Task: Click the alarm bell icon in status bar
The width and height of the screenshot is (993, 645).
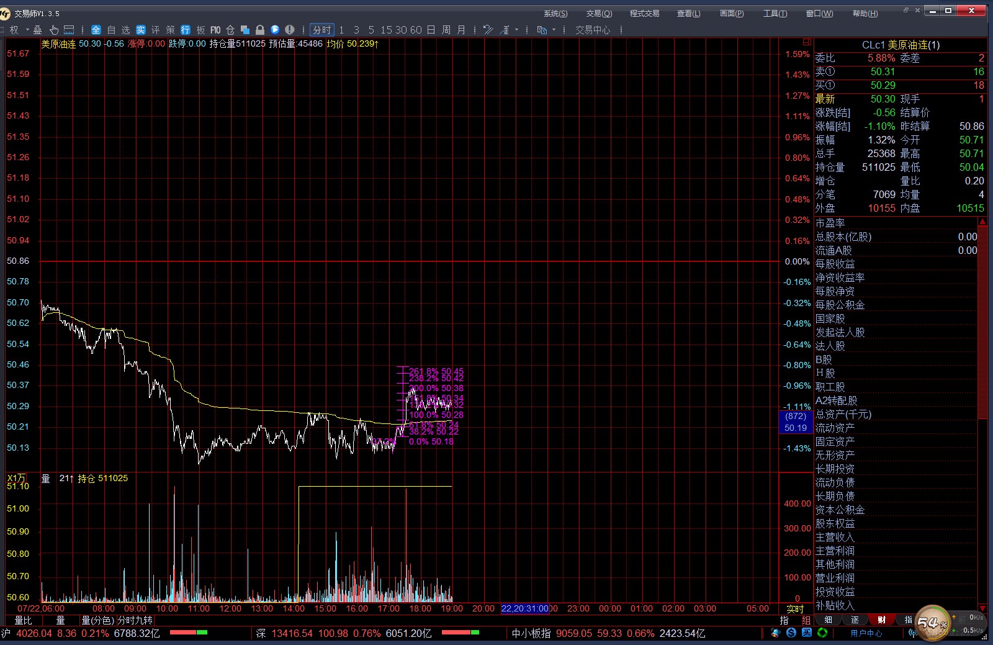Action: (775, 633)
